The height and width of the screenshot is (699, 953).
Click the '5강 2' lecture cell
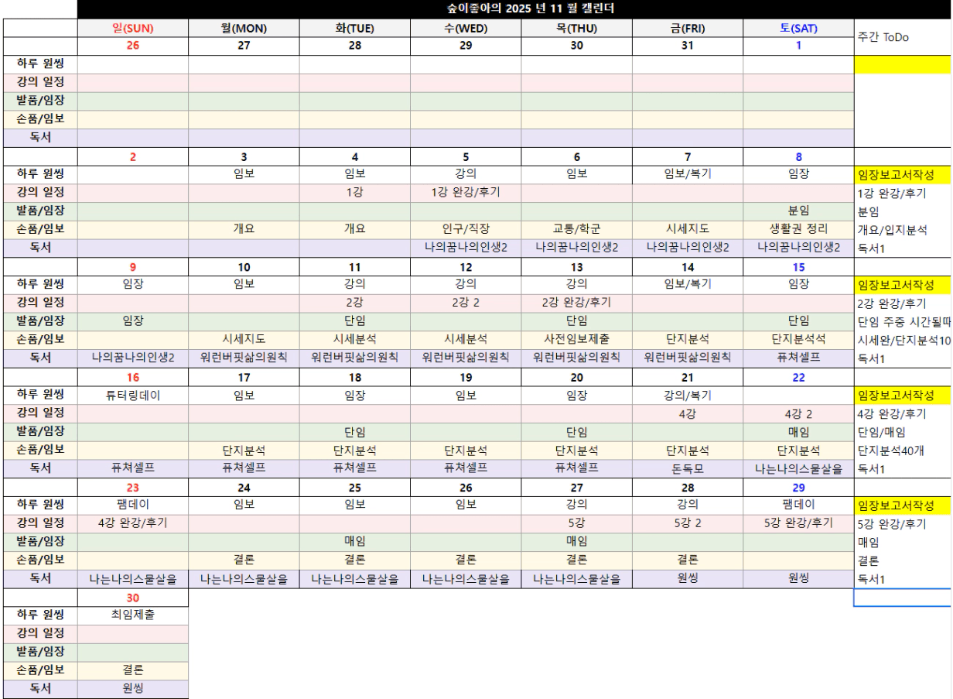688,523
